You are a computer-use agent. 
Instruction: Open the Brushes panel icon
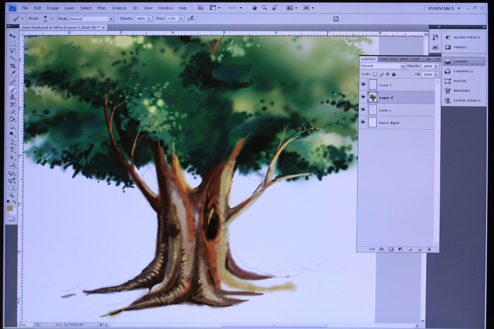pyautogui.click(x=448, y=91)
